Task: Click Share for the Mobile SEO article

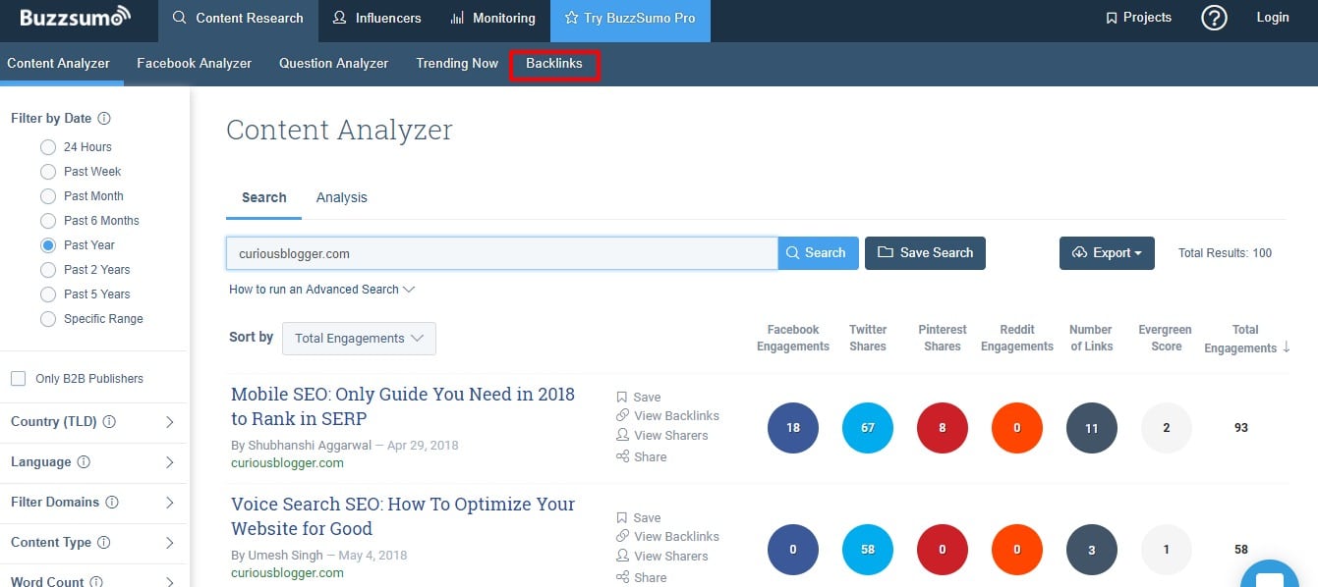Action: coord(641,457)
